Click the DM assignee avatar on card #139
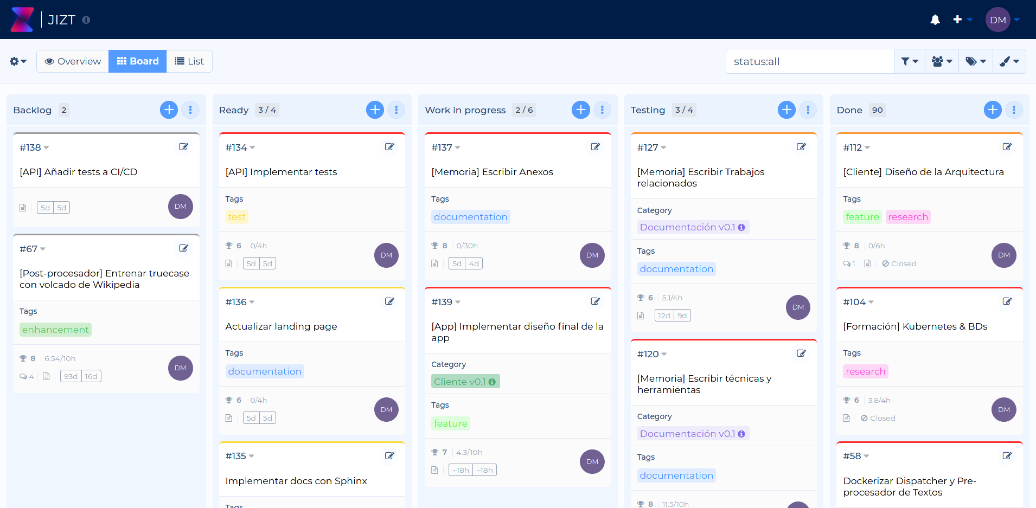The width and height of the screenshot is (1036, 508). tap(592, 462)
